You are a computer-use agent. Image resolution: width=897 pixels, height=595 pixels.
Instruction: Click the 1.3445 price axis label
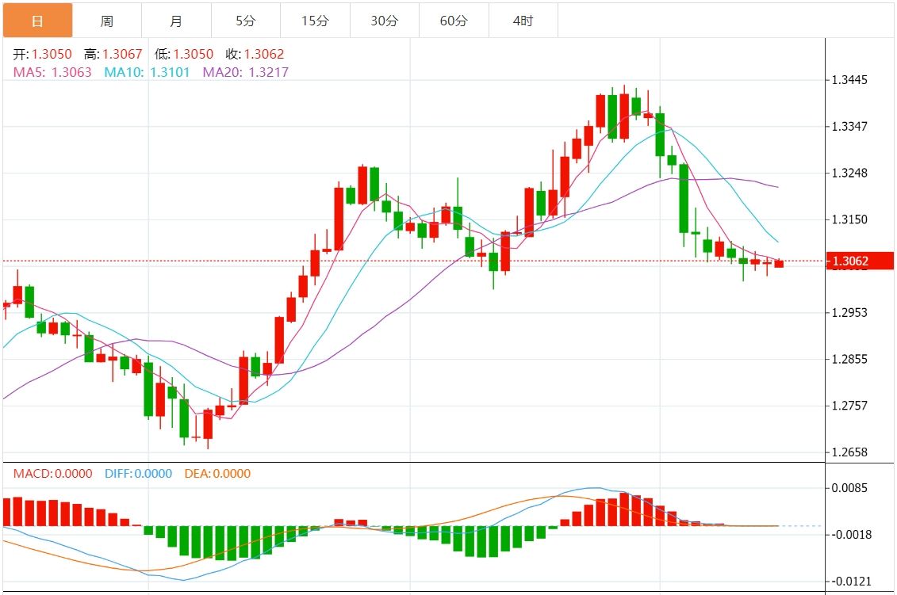[x=849, y=80]
